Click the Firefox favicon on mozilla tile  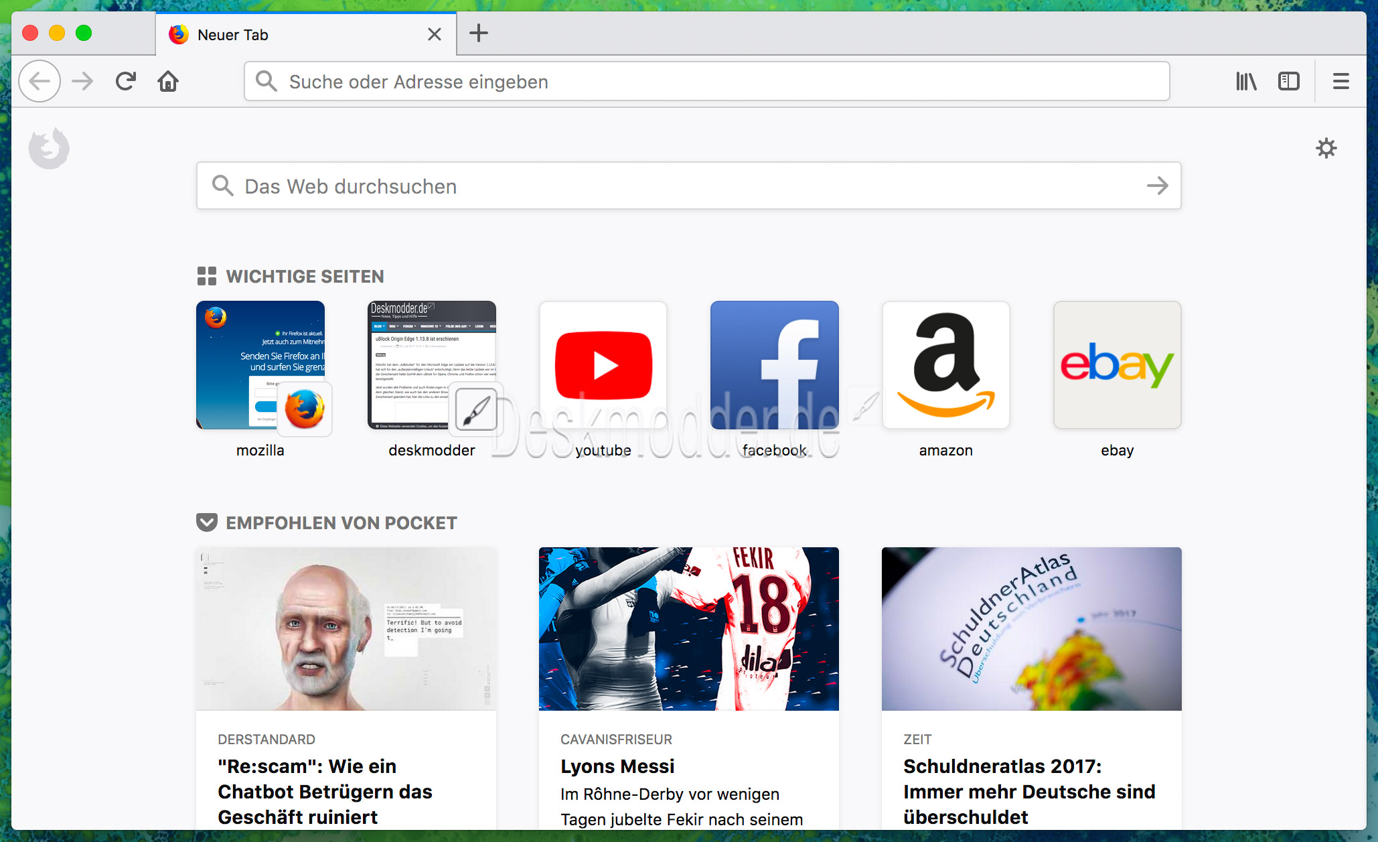click(305, 409)
